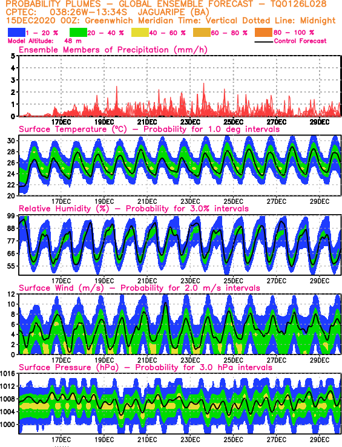Click the Surface Temperature chart title
Viewport: 342px width, 447px height.
[149, 129]
